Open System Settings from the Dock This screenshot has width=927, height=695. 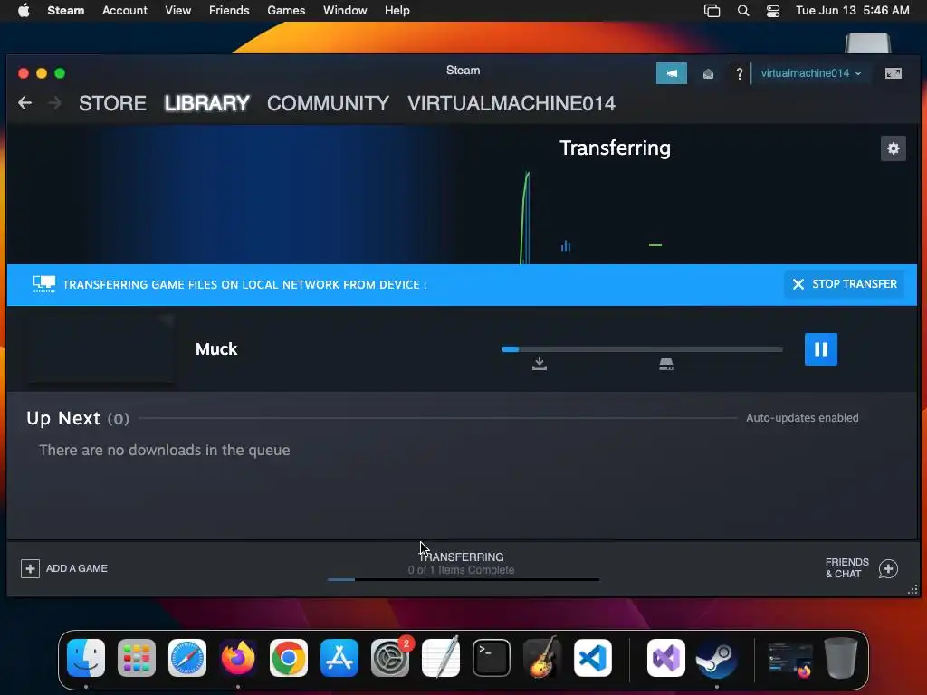(x=390, y=658)
